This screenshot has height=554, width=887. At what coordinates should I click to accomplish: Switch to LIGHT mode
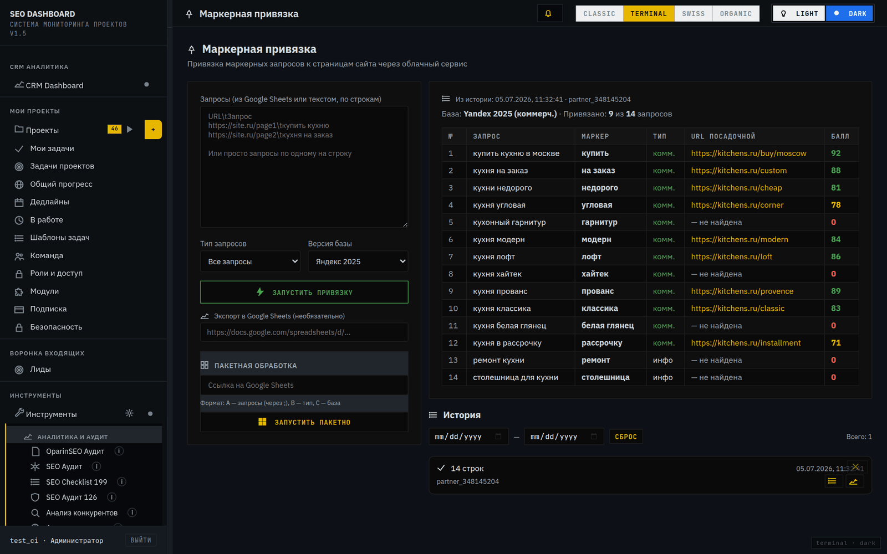click(x=799, y=14)
